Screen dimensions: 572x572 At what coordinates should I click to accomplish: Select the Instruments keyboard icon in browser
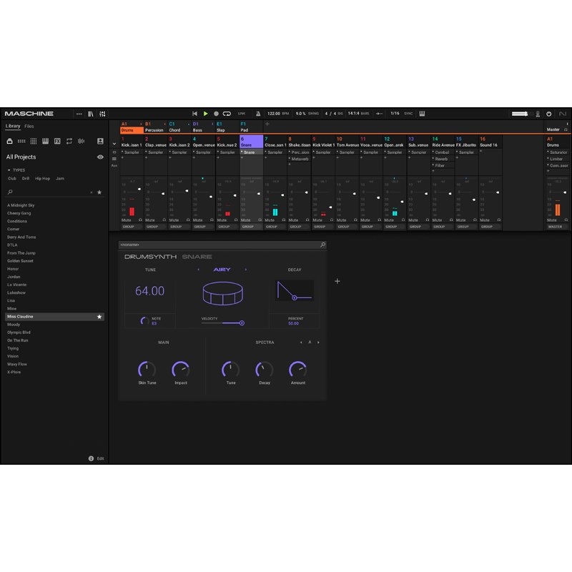(45, 141)
